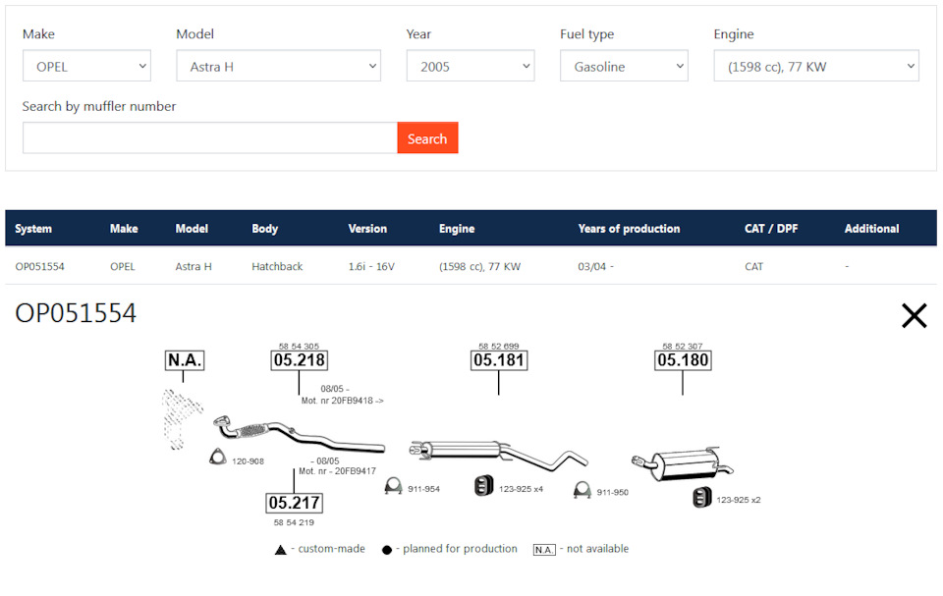Click the rubber hanger icon 123-925 x4
The width and height of the screenshot is (943, 596).
(x=483, y=486)
